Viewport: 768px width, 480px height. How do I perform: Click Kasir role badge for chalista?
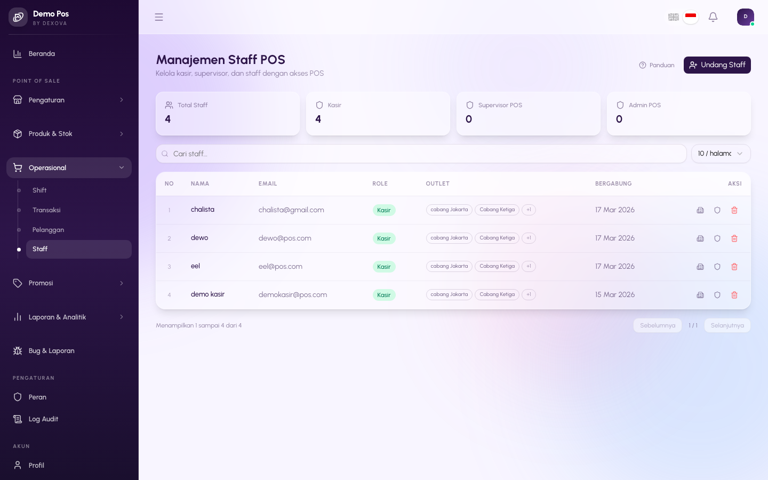pyautogui.click(x=384, y=210)
